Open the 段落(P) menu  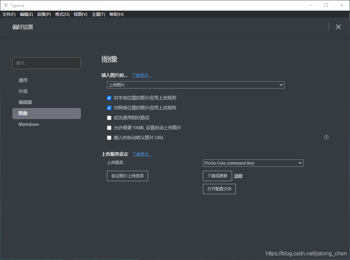(44, 14)
